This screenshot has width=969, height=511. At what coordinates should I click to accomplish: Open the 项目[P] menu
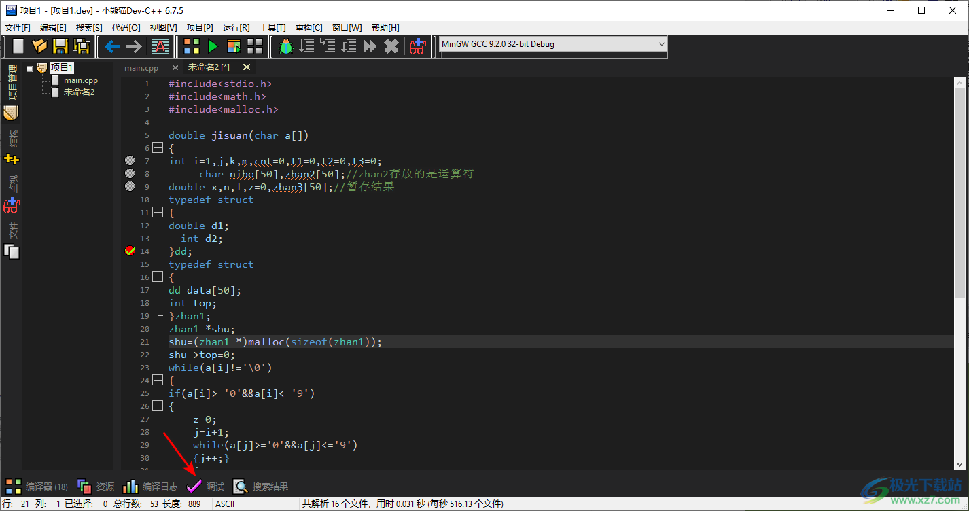click(200, 27)
